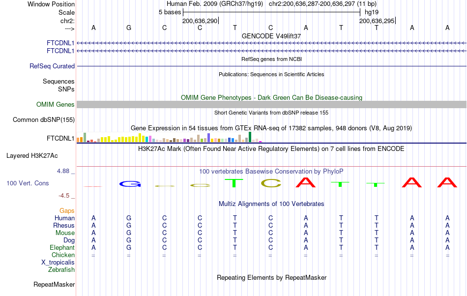Click Publications: Sequences in Scientific Articles title
467x296 pixels.
[271, 74]
